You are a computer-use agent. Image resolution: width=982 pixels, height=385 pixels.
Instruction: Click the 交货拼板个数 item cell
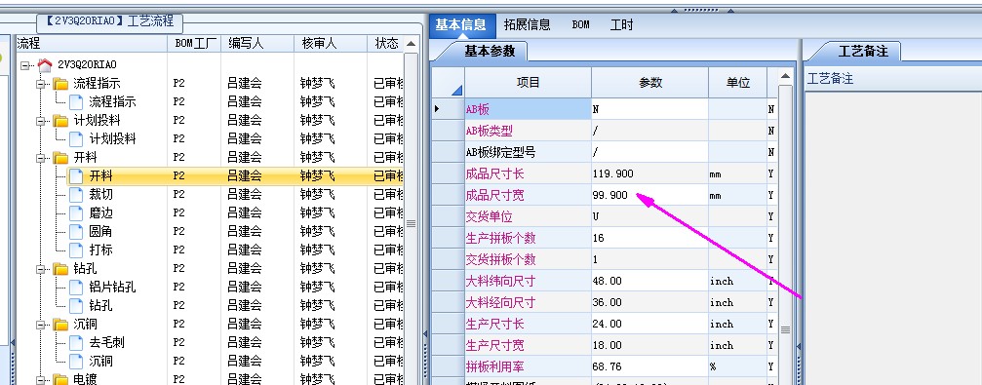pyautogui.click(x=528, y=260)
